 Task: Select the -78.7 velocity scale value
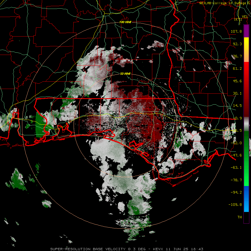[236, 180]
